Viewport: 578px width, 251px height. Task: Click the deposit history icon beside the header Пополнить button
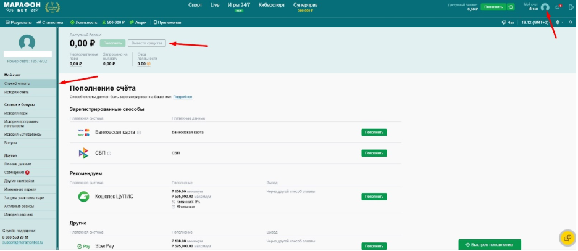click(x=511, y=7)
